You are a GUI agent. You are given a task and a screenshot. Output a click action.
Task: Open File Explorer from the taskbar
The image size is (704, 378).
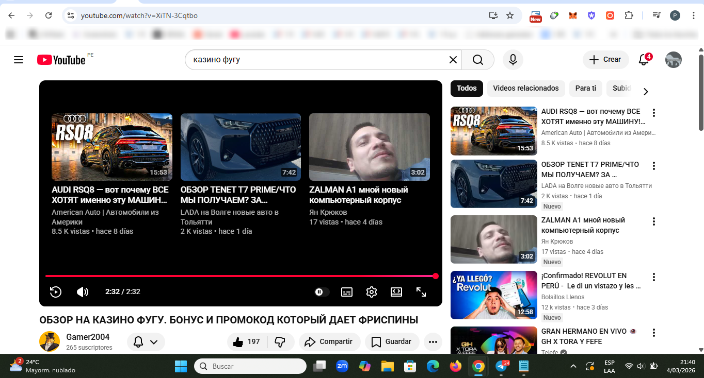pos(388,366)
